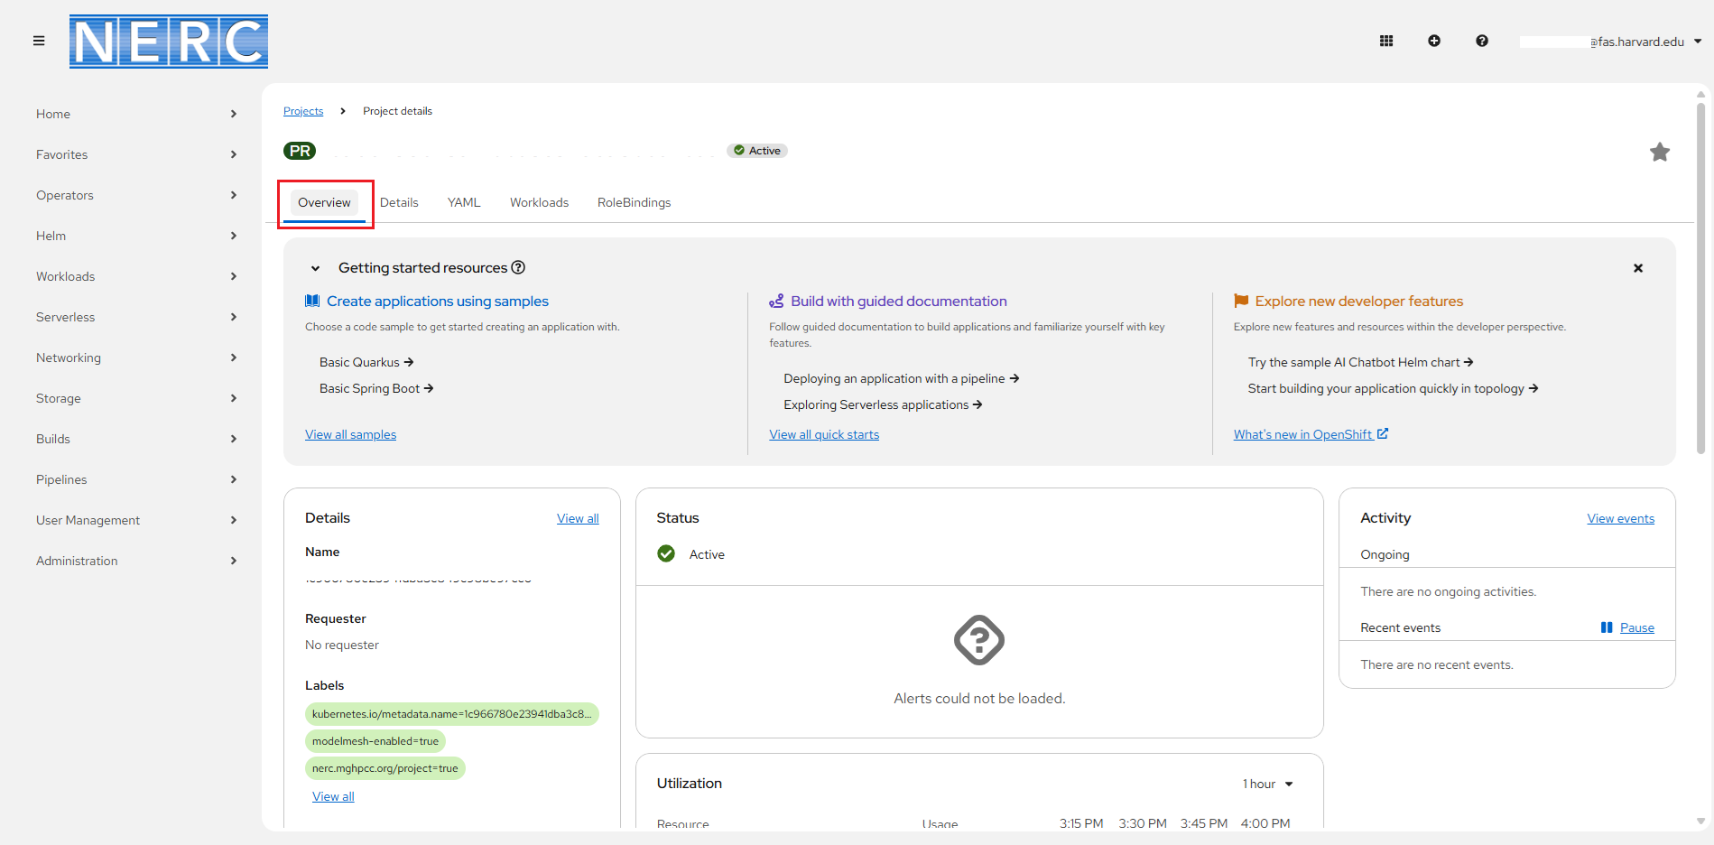Expand the Workloads navigation section
1714x845 pixels.
(135, 276)
